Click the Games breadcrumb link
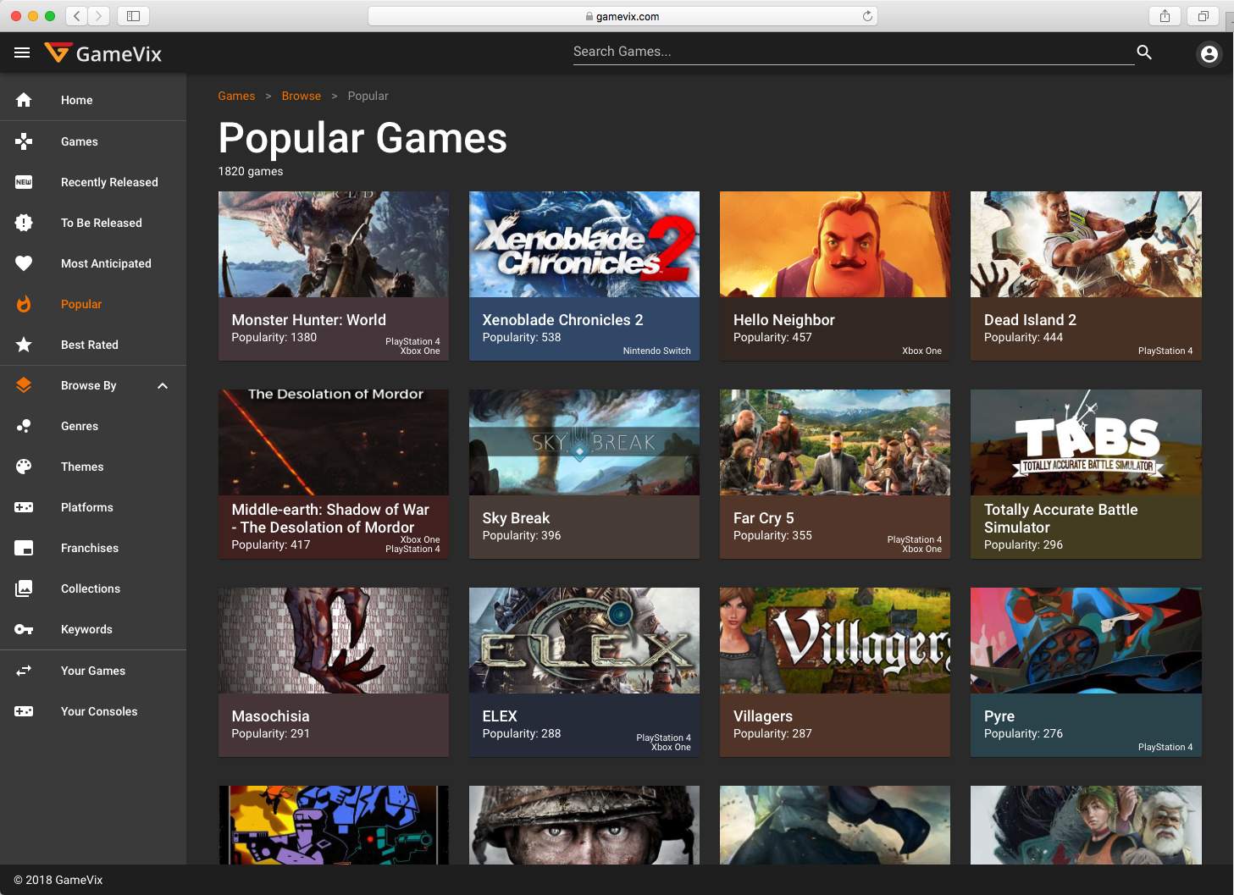 (x=236, y=96)
